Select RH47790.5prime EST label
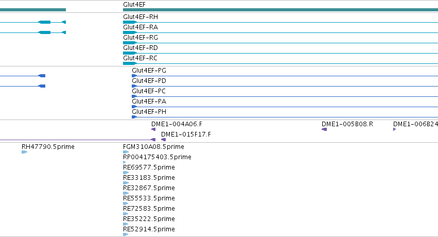 pyautogui.click(x=48, y=147)
